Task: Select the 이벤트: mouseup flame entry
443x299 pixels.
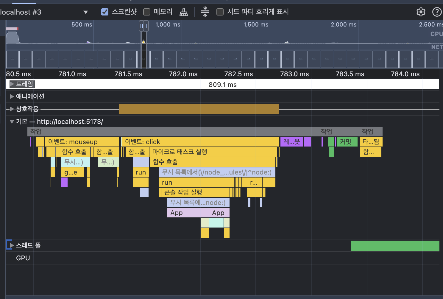Action: coord(82,142)
